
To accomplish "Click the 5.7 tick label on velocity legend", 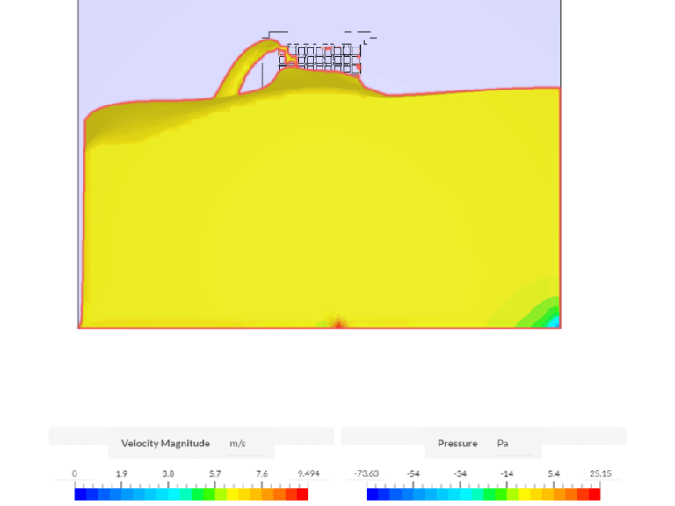I will coord(214,473).
